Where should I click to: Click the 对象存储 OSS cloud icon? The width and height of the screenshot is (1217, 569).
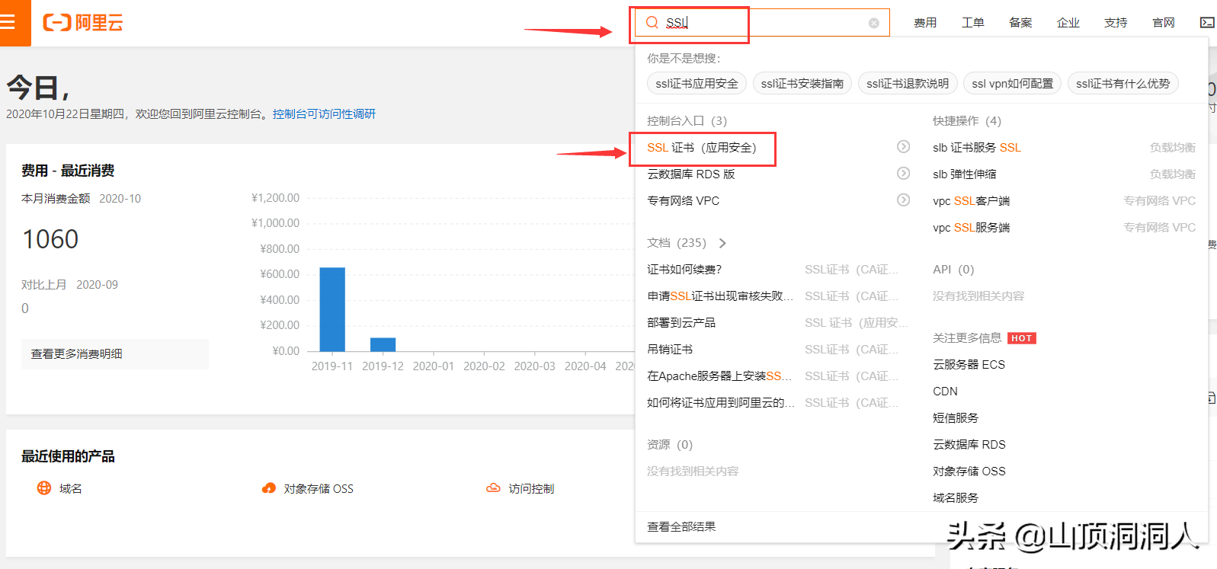coord(268,488)
